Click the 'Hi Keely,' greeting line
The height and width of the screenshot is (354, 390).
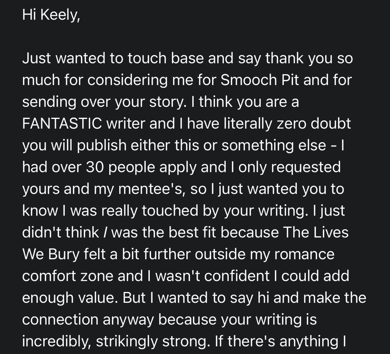pyautogui.click(x=51, y=15)
